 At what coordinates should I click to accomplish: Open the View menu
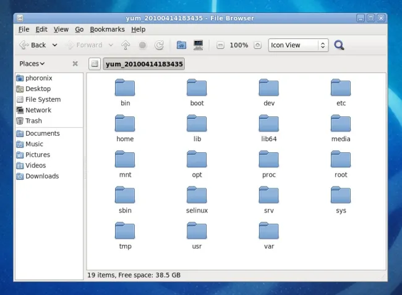pos(61,30)
